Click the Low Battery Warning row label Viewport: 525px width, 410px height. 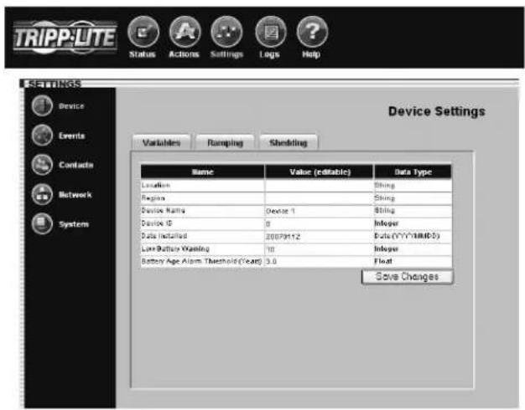pos(175,249)
